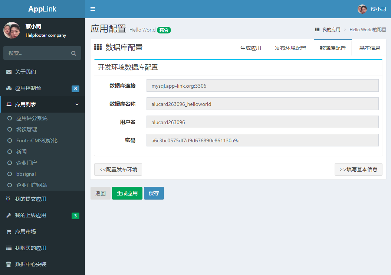Viewport: 391px width, 275px height.
Task: Open 关于我们 in the sidebar
Action: coord(42,72)
